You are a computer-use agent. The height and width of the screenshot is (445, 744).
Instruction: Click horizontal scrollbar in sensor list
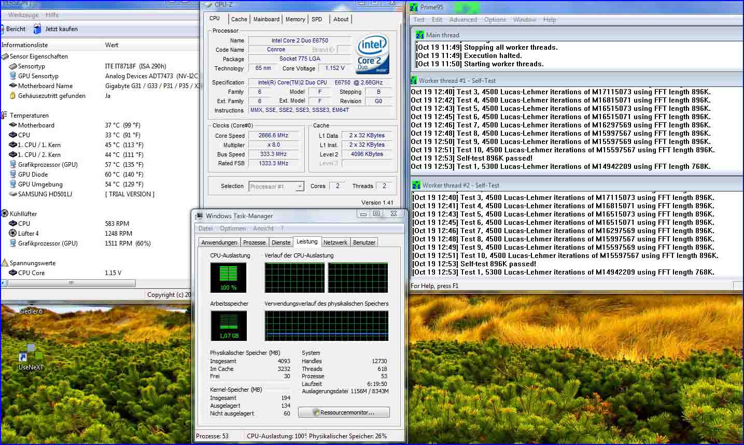coord(71,283)
